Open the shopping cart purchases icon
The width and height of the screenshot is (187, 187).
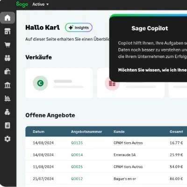(7, 45)
